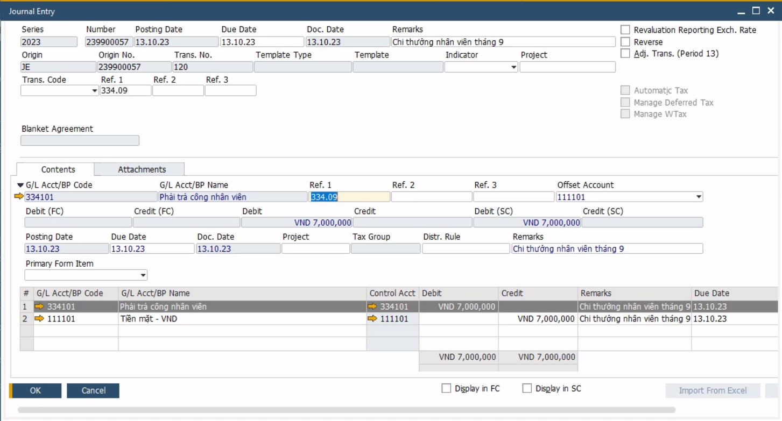Viewport: 782px width, 421px height.
Task: Click row 2 Credit VND 7,000,000 cell
Action: pos(538,319)
